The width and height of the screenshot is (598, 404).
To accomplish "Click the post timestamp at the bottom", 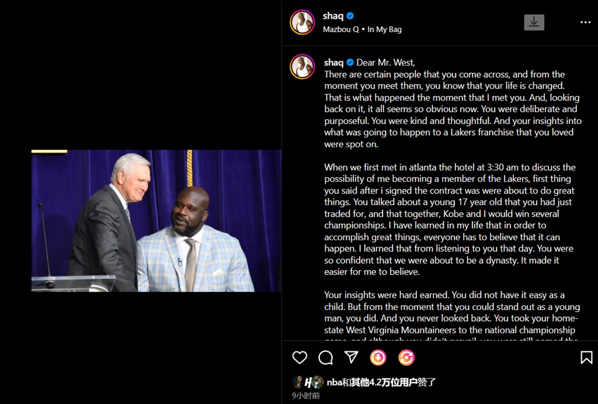I will (x=306, y=396).
